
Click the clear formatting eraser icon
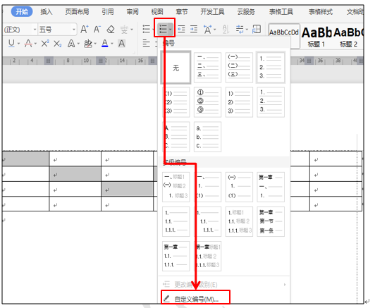(111, 30)
